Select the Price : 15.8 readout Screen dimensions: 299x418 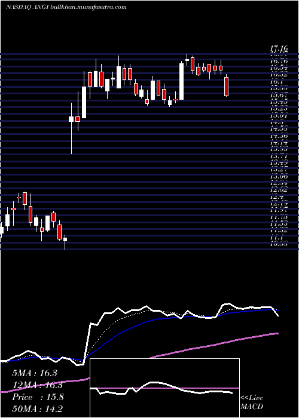coord(38,397)
